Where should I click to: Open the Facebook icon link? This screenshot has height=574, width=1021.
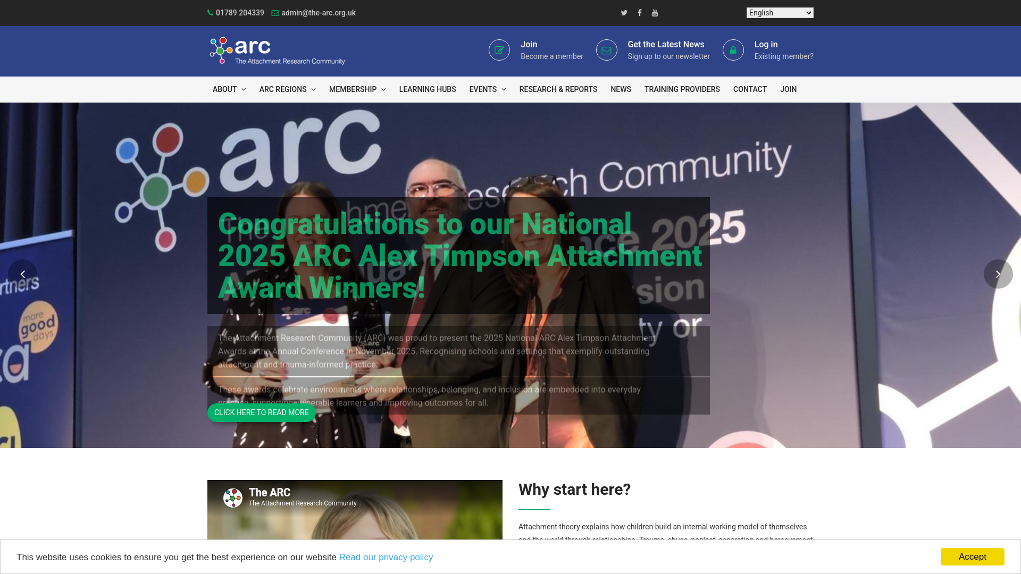640,13
